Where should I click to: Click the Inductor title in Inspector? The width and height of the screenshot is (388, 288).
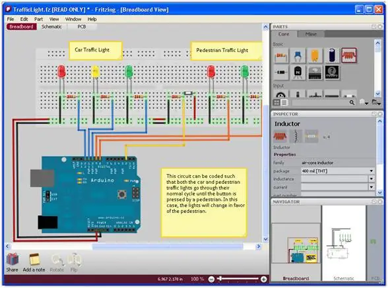pyautogui.click(x=287, y=124)
